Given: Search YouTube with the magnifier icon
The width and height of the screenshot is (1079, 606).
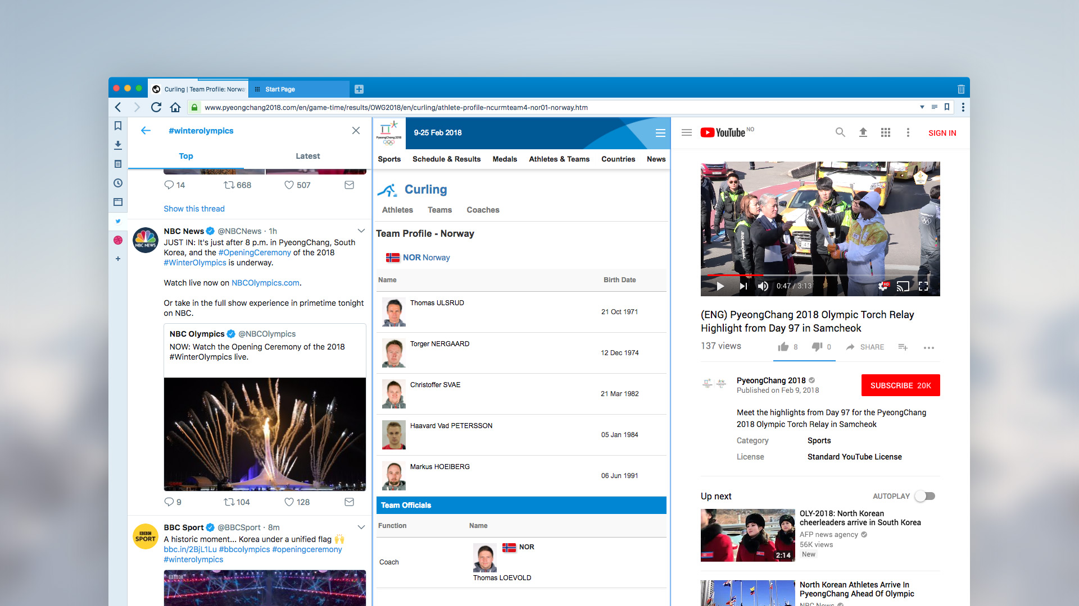Looking at the screenshot, I should (x=840, y=133).
